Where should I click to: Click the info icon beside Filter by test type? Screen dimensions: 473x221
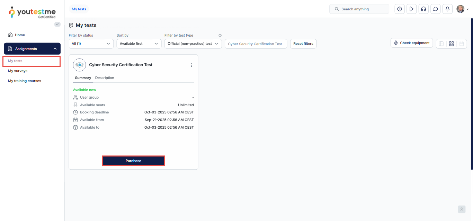coord(220,36)
